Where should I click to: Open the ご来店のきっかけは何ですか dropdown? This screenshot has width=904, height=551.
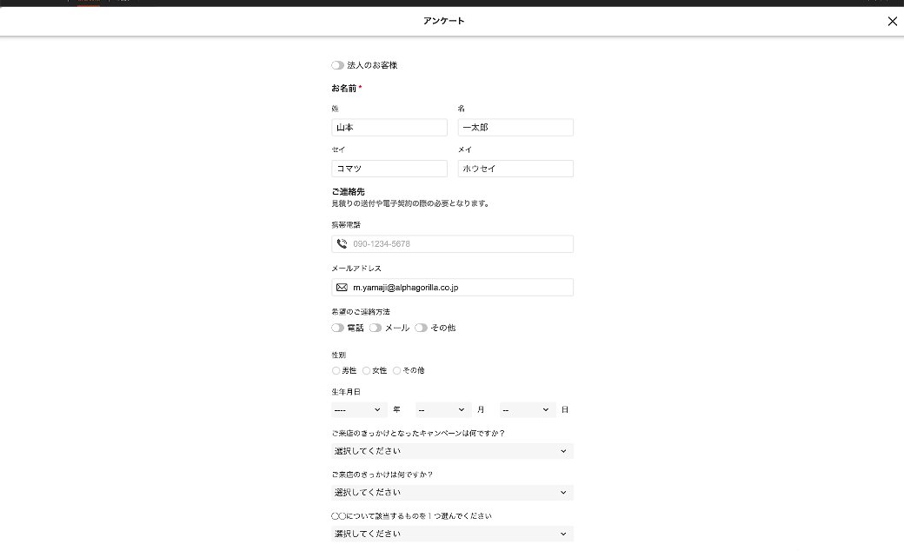(453, 492)
